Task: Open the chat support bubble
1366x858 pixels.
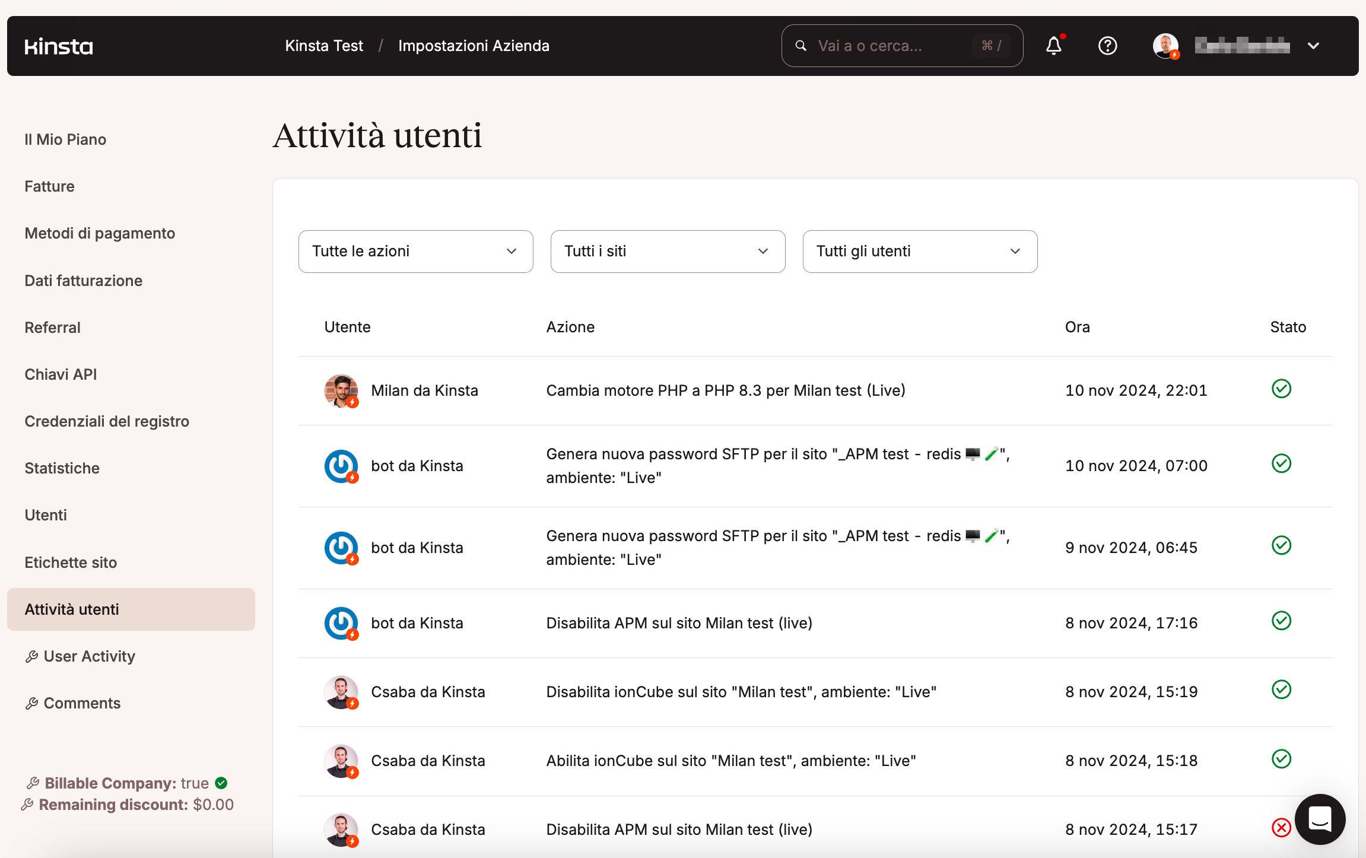Action: (x=1320, y=819)
